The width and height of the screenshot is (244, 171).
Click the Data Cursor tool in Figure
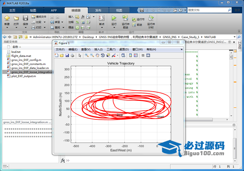[108, 55]
